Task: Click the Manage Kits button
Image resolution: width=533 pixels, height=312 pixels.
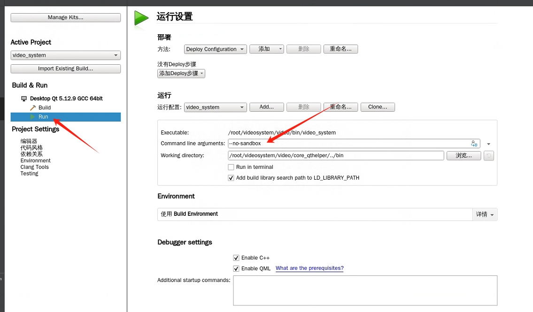Action: 65,18
